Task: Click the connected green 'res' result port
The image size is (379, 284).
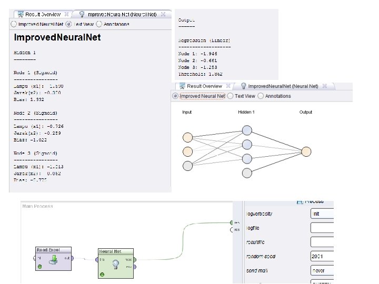Action: click(232, 222)
